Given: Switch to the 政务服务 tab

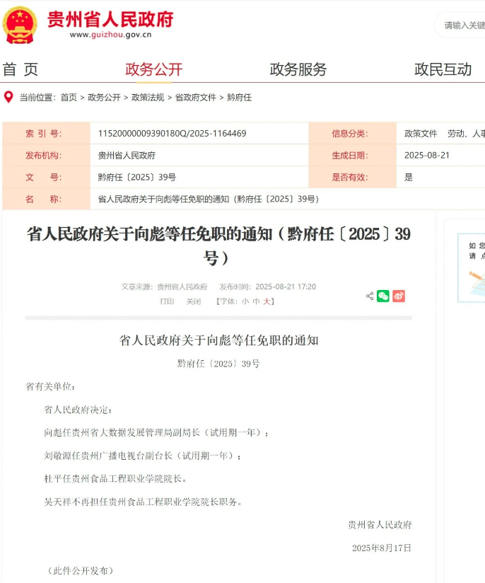Looking at the screenshot, I should tap(298, 69).
